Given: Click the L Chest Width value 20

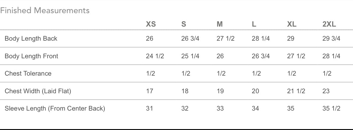Looking at the screenshot, I should pos(255,91).
